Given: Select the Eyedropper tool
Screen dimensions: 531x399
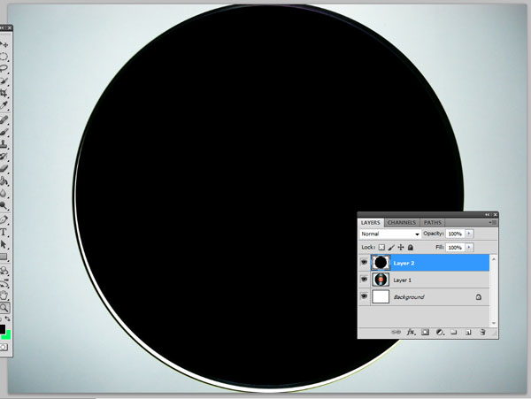Looking at the screenshot, I should (4, 105).
